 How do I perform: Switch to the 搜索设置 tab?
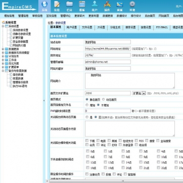130,27
